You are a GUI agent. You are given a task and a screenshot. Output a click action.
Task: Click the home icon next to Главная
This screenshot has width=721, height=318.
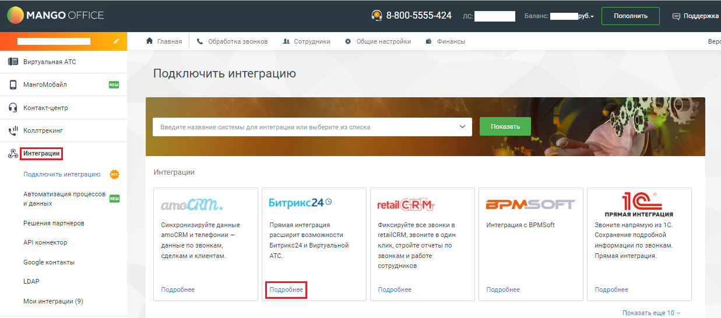click(150, 41)
